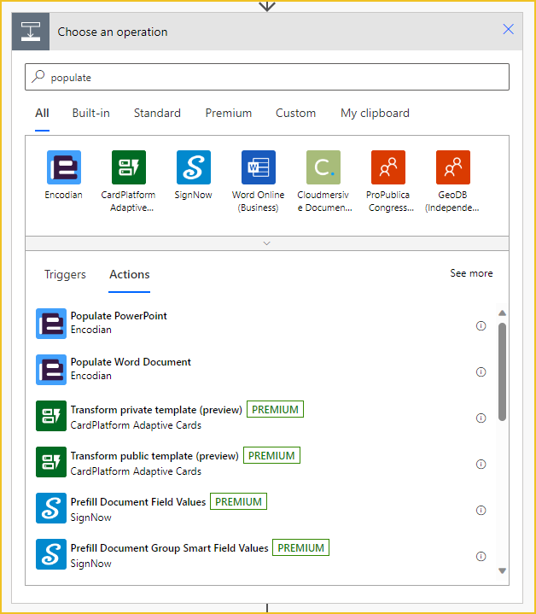Show info for Populate Word Document action
536x614 pixels.
[481, 372]
